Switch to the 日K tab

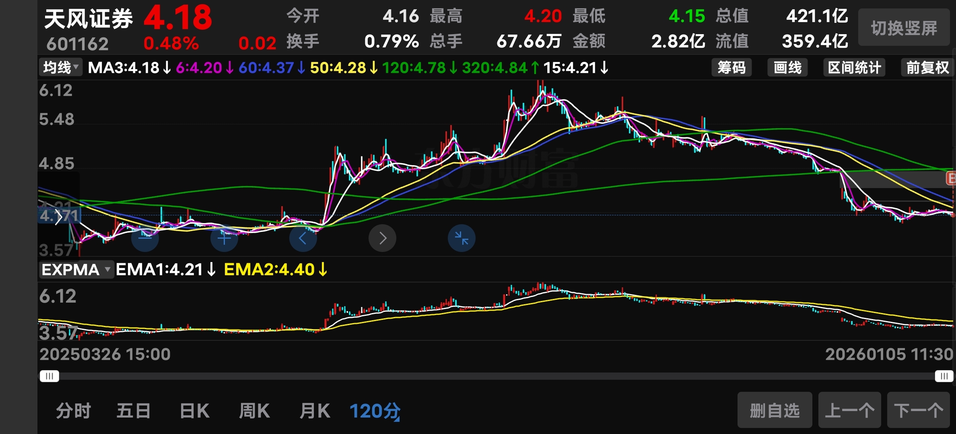point(194,411)
